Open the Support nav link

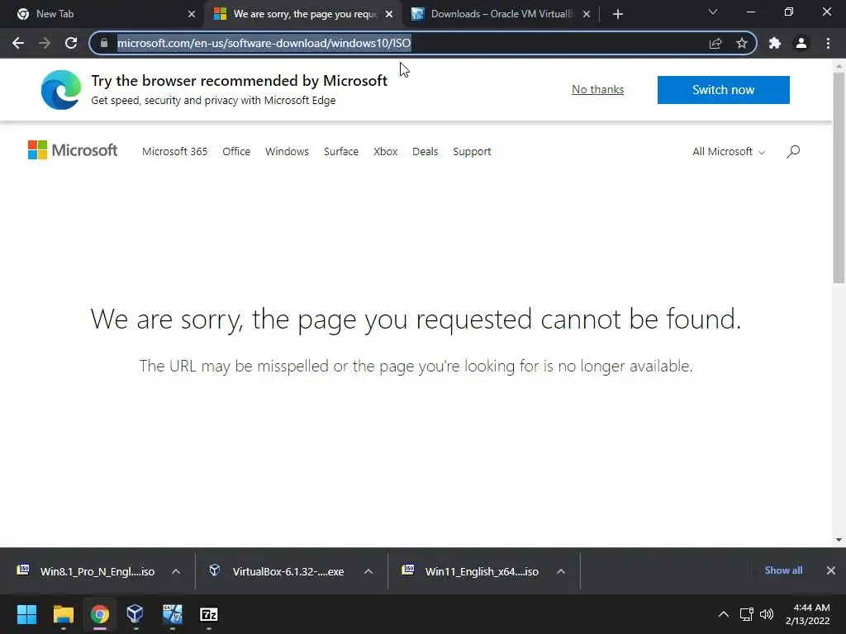472,152
